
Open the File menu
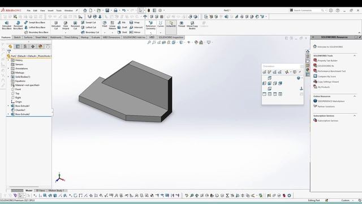click(x=29, y=10)
